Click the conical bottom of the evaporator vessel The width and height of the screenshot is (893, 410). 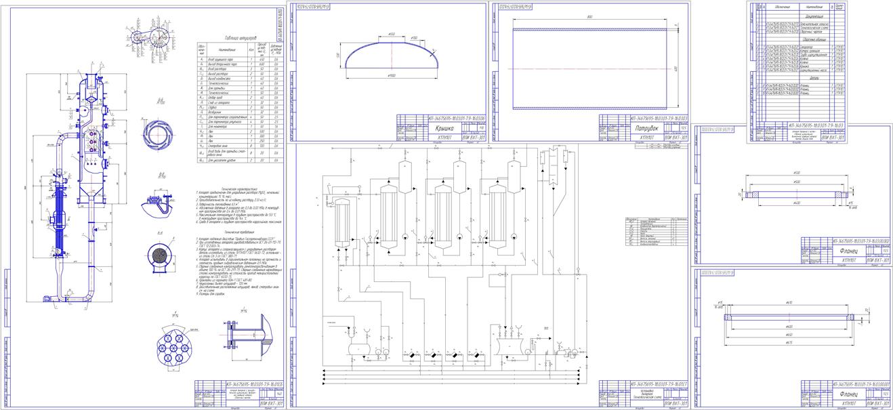(92, 190)
